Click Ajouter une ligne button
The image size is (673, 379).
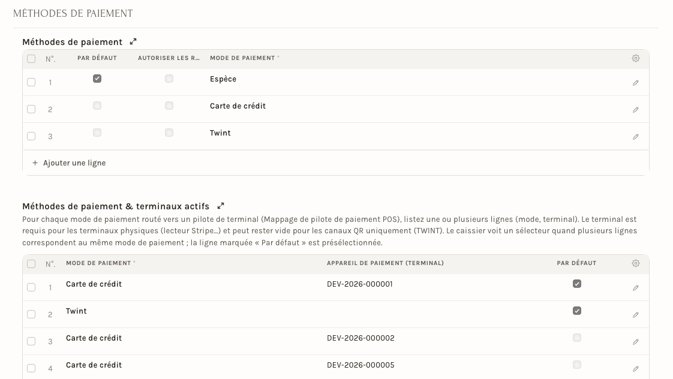[68, 163]
